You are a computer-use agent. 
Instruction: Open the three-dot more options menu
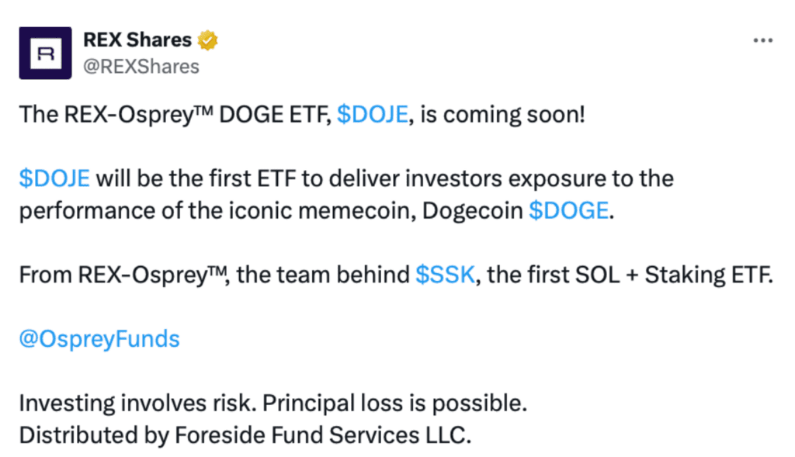tap(762, 40)
